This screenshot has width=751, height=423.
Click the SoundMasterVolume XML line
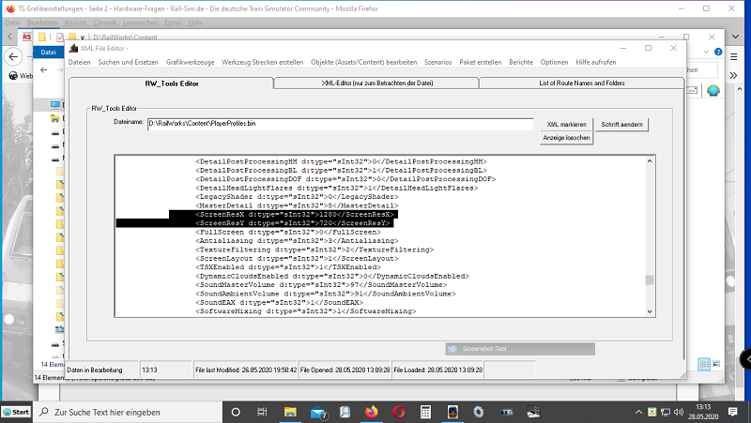click(321, 285)
